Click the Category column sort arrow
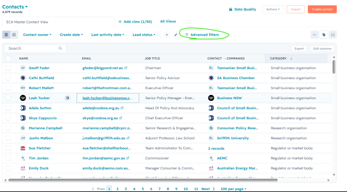 pos(291,59)
